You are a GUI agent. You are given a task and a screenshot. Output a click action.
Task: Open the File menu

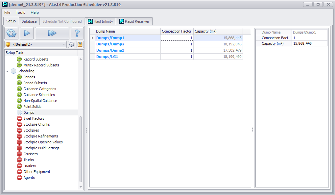pos(7,12)
